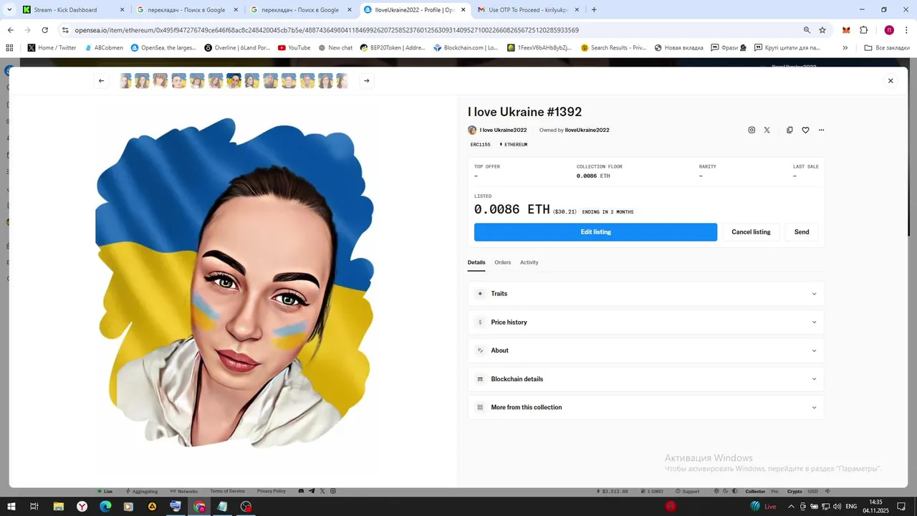Click the Send button
Image resolution: width=917 pixels, height=516 pixels.
pos(802,232)
